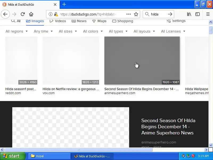Show site information icon in address bar

click(x=50, y=14)
